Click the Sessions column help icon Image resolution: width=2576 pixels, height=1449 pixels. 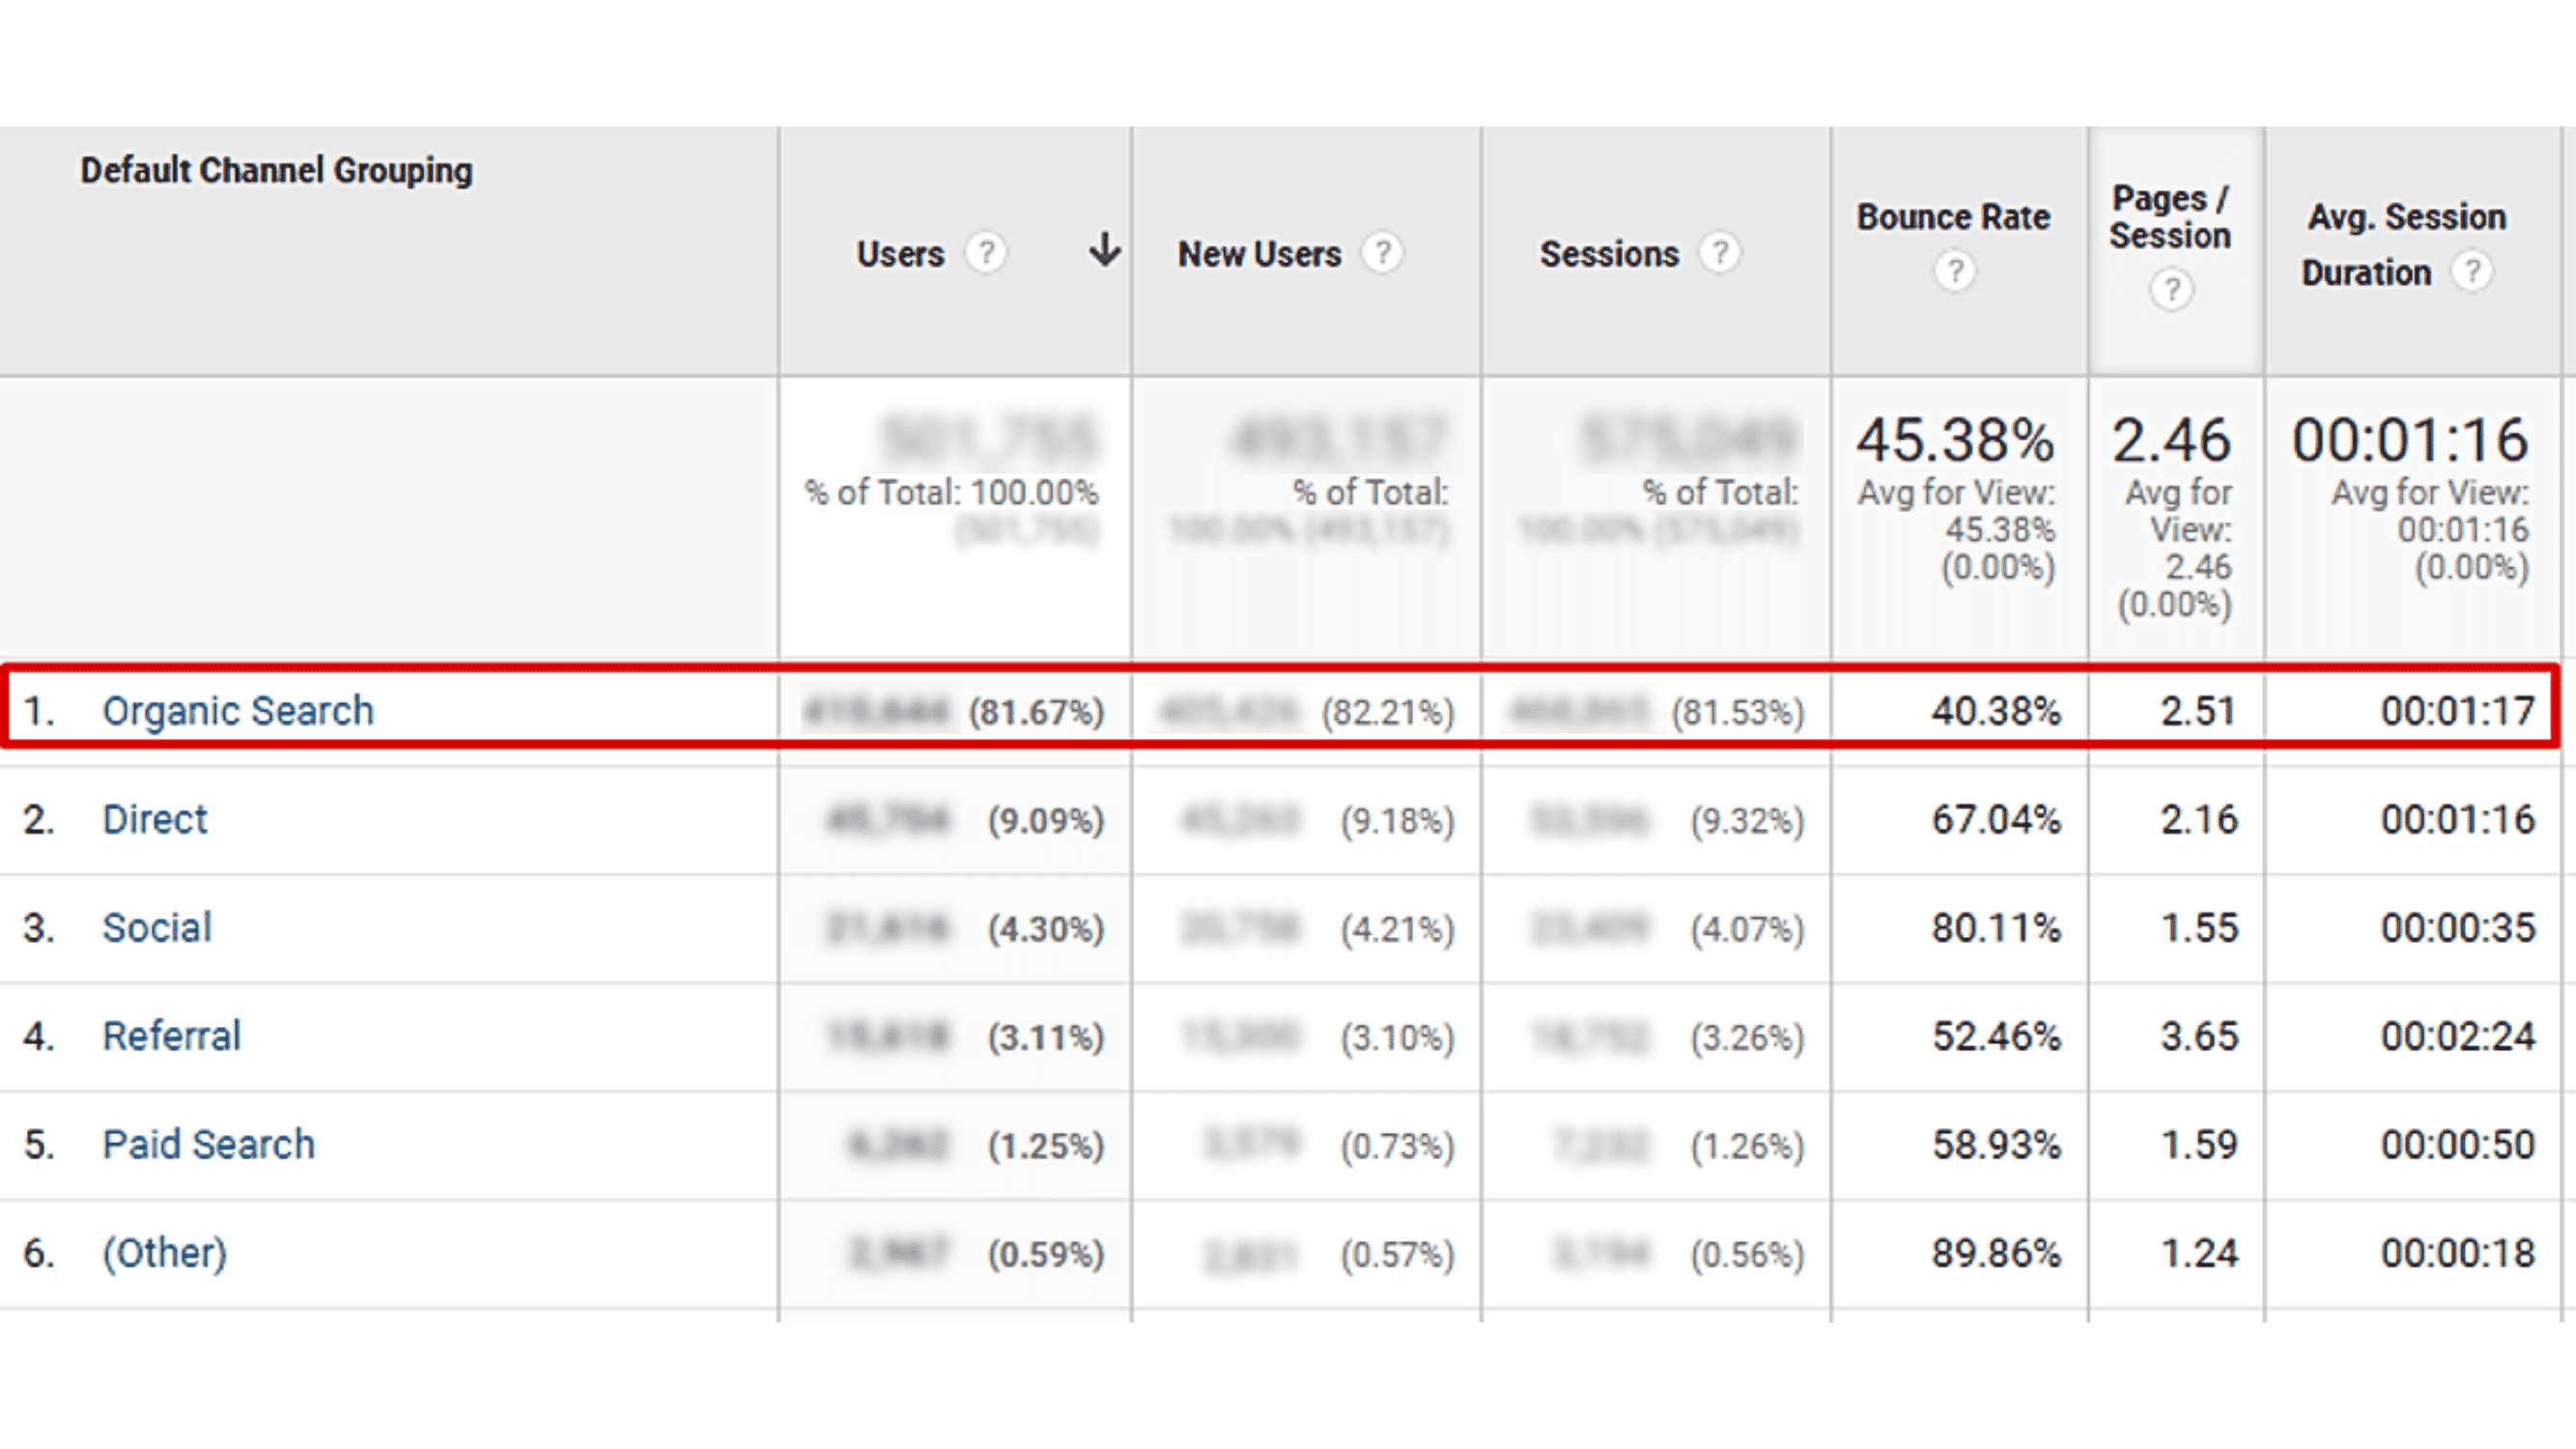(1720, 252)
